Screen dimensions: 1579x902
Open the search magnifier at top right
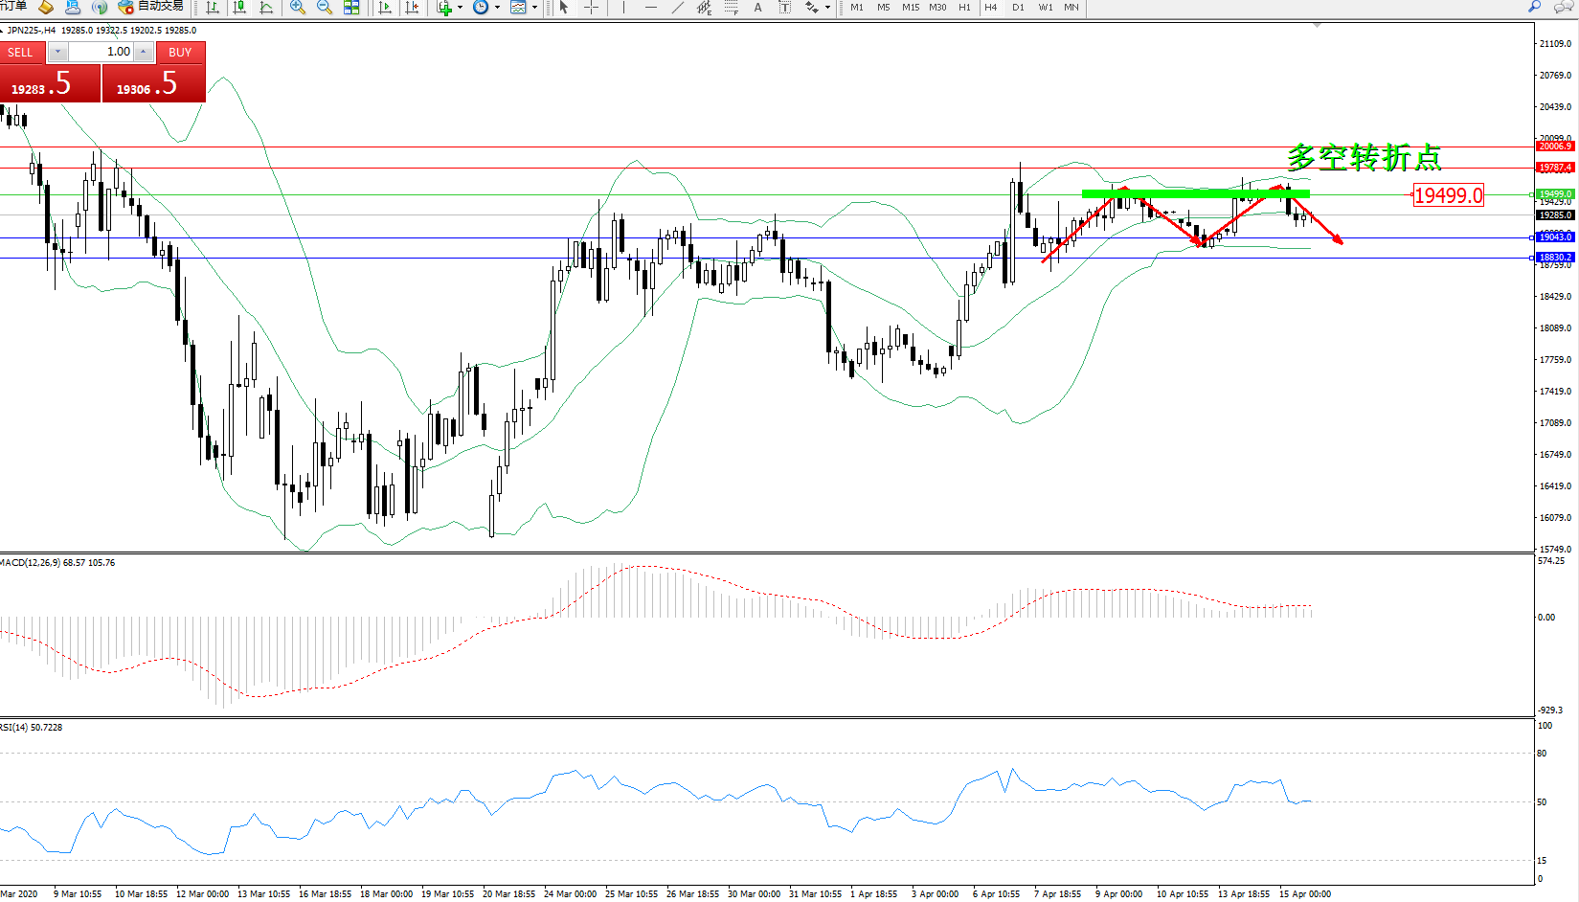click(x=1534, y=7)
